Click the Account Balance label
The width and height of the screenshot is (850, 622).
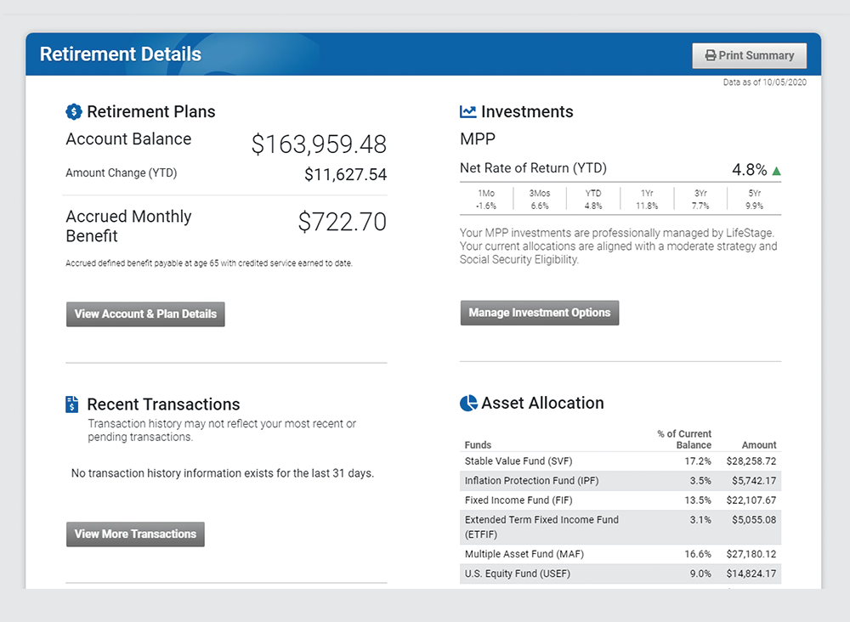(128, 139)
